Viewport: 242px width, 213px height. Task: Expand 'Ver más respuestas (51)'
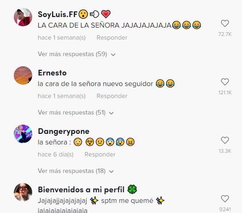click(x=76, y=113)
